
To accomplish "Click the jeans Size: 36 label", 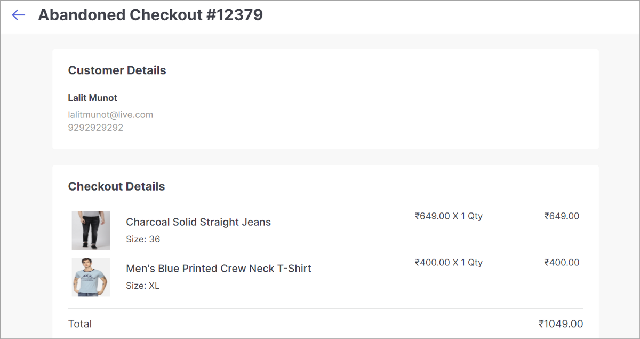I will click(x=143, y=239).
